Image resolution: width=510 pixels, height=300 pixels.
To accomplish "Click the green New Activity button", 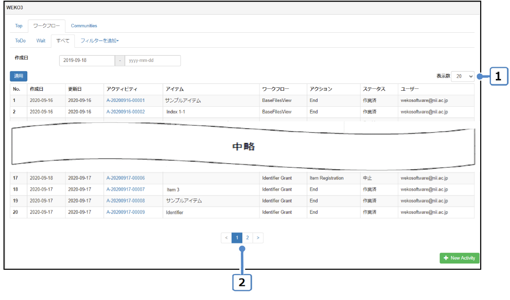I will 459,258.
